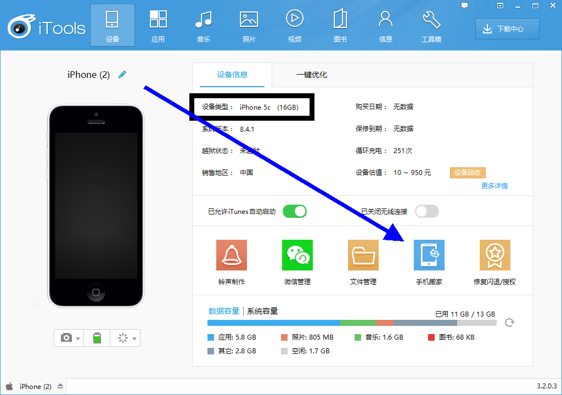Expand the screenshot options dropdown arrow

coord(78,338)
